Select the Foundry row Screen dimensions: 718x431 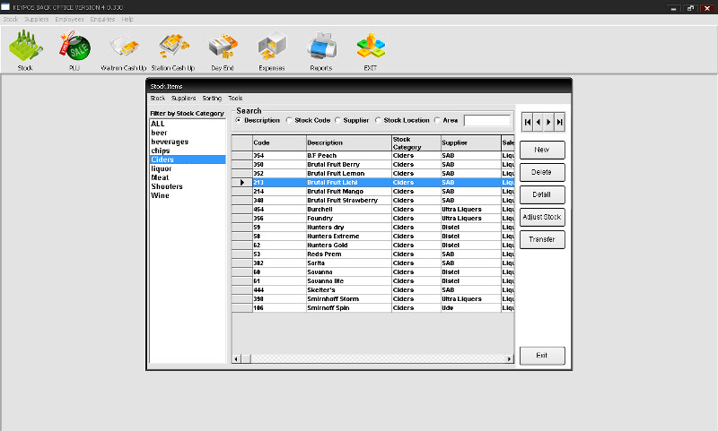372,219
